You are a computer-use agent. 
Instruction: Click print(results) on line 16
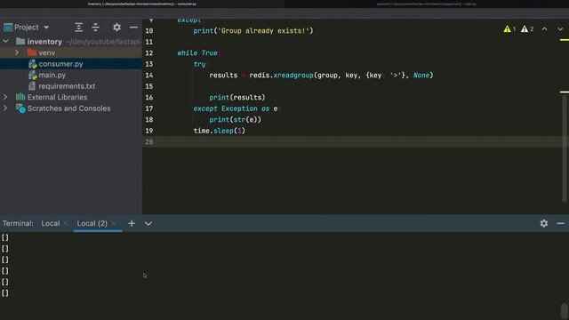[x=237, y=97]
